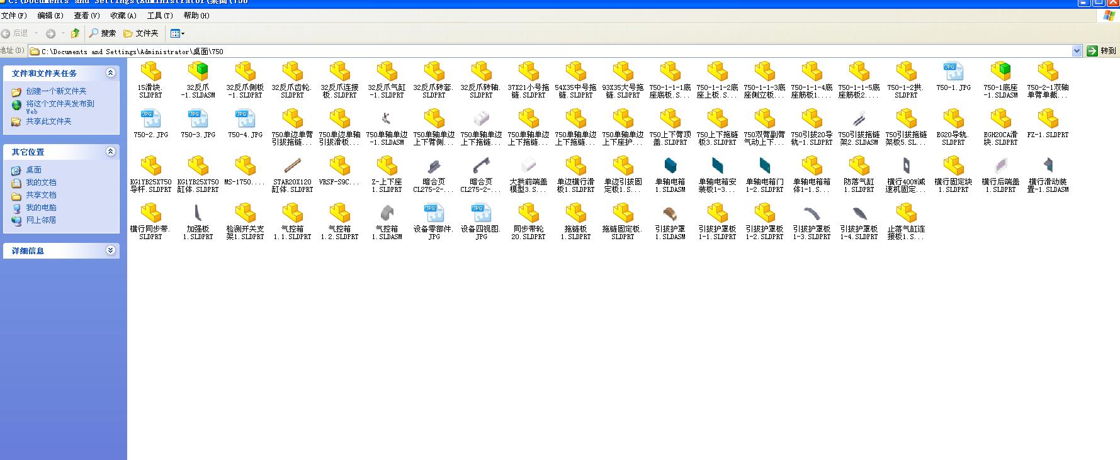Select the 设备四视图.JPG image icon
The height and width of the screenshot is (460, 1120).
(x=481, y=213)
